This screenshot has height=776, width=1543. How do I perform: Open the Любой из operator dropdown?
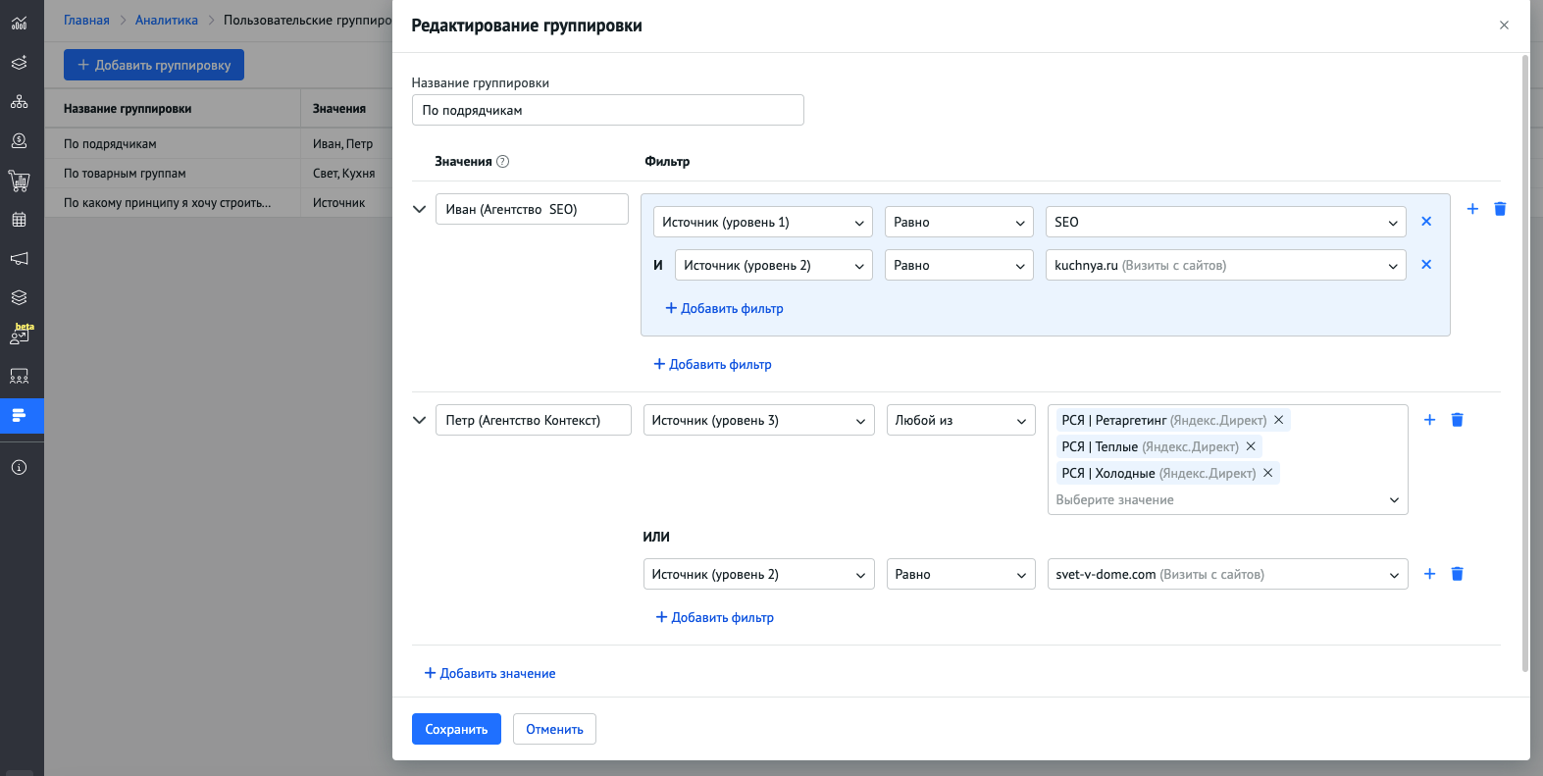coord(960,420)
